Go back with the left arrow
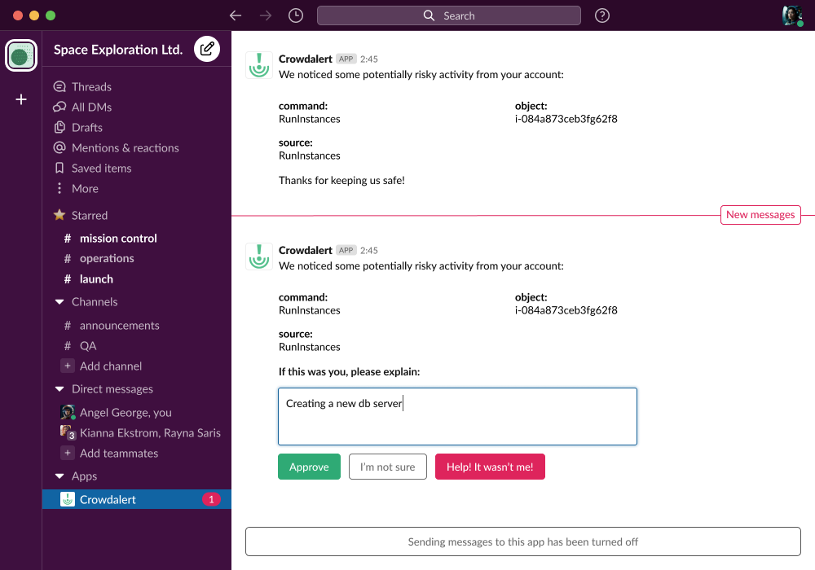The height and width of the screenshot is (570, 815). [236, 15]
